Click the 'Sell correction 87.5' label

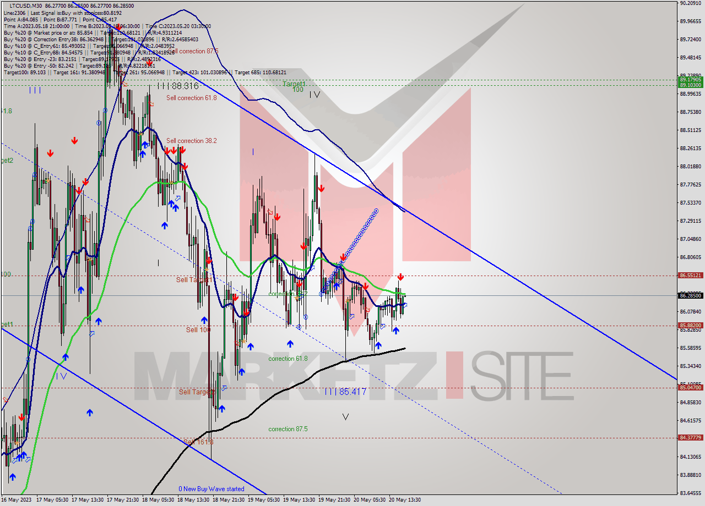(193, 51)
